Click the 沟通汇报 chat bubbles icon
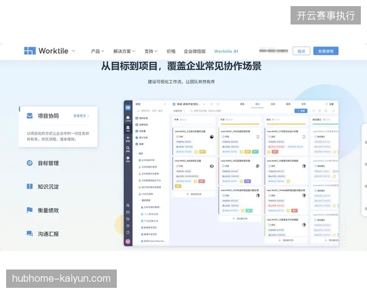This screenshot has width=367, height=294. tap(30, 233)
